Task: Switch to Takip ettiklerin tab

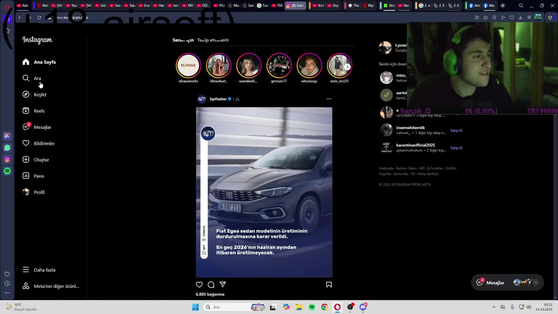Action: pos(213,40)
